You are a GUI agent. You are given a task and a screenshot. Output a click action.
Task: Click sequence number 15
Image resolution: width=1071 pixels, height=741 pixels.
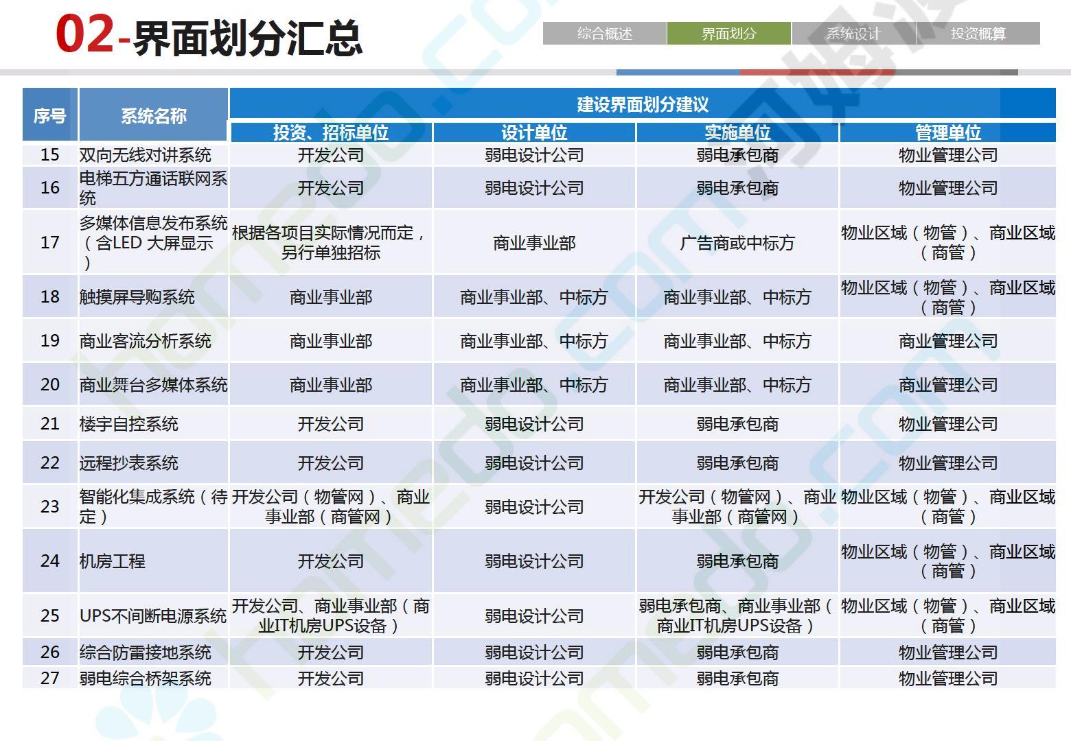(50, 155)
